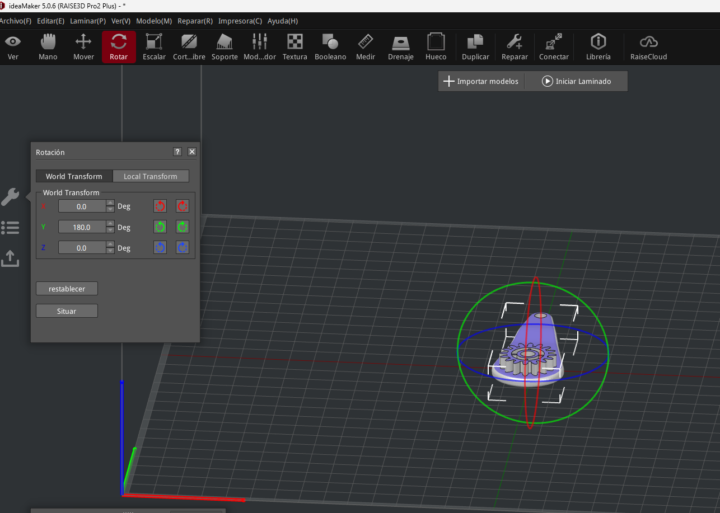This screenshot has width=720, height=513.
Task: Click the Y rotation degree input field
Action: tap(82, 227)
